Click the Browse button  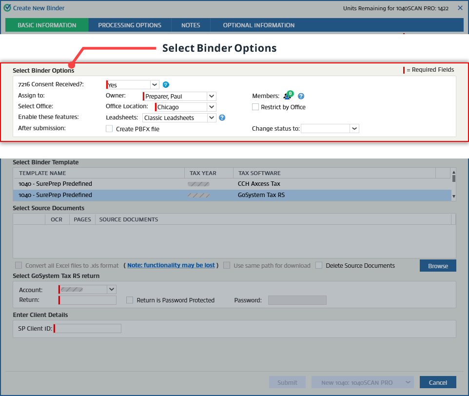point(437,265)
